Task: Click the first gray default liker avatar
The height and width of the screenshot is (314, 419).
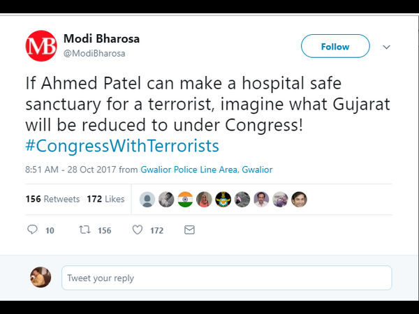Action: pos(147,199)
